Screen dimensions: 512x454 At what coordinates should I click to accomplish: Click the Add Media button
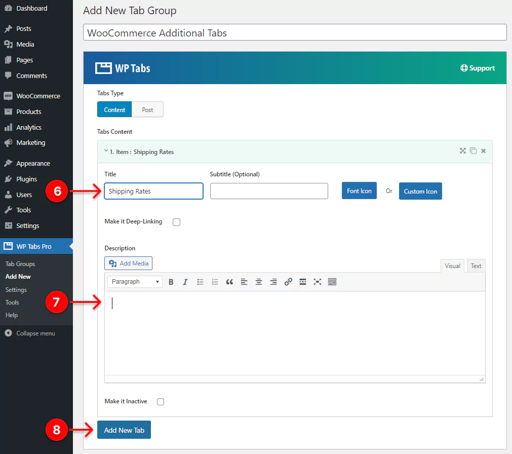pos(128,263)
